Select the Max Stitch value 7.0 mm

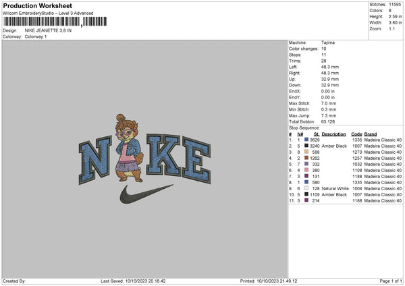(x=329, y=103)
